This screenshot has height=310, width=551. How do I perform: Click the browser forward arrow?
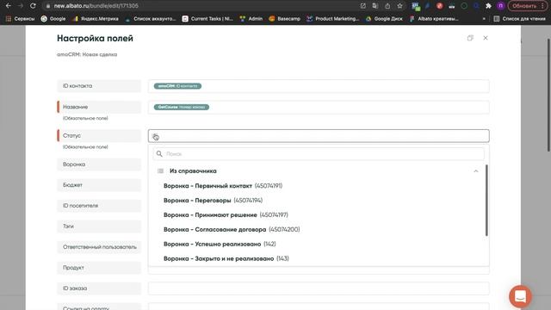(21, 6)
